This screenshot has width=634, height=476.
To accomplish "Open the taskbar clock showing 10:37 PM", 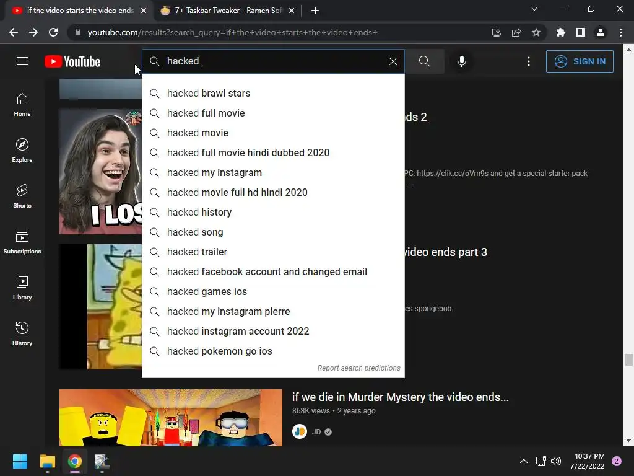I will click(588, 461).
